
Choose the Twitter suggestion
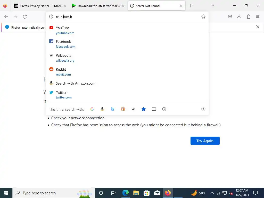127,95
